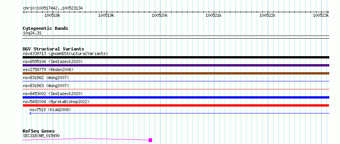Select the thick blue nsv6453002 bar
The image size is (340, 144).
coord(176,97)
